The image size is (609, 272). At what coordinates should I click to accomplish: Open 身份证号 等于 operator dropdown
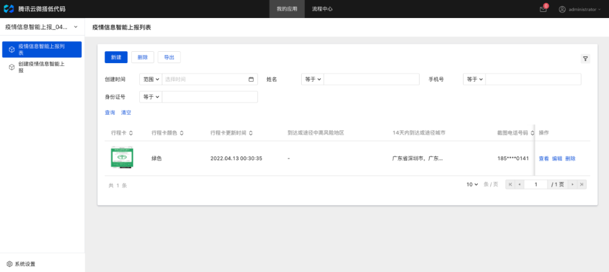[x=151, y=97]
